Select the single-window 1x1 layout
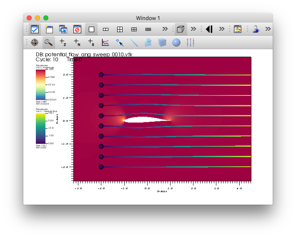The height and width of the screenshot is (238, 296). (x=91, y=29)
